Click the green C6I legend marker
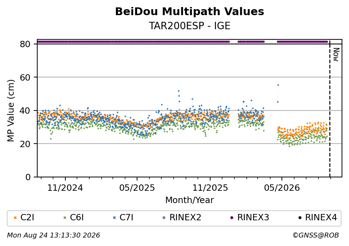 pyautogui.click(x=65, y=218)
